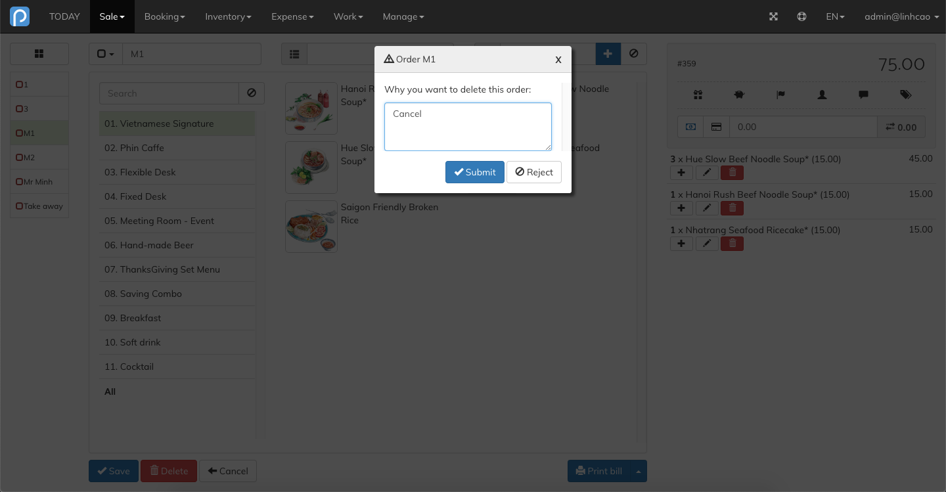Click the price tags icon

click(905, 95)
